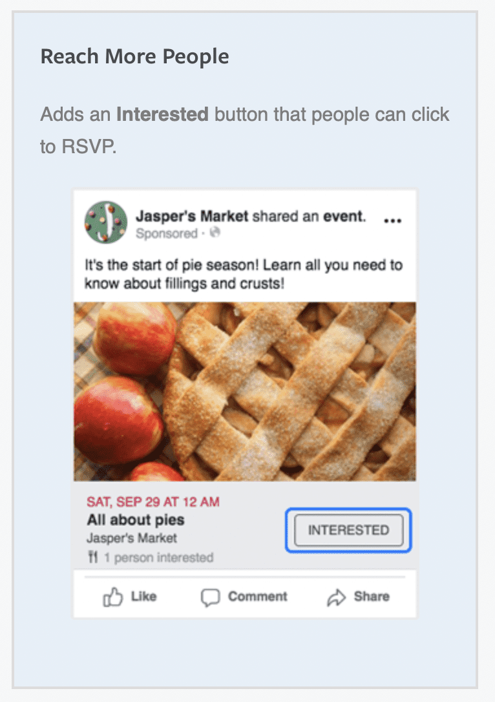Click the Sponsored label
Viewport: 495px width, 702px height.
(x=166, y=233)
